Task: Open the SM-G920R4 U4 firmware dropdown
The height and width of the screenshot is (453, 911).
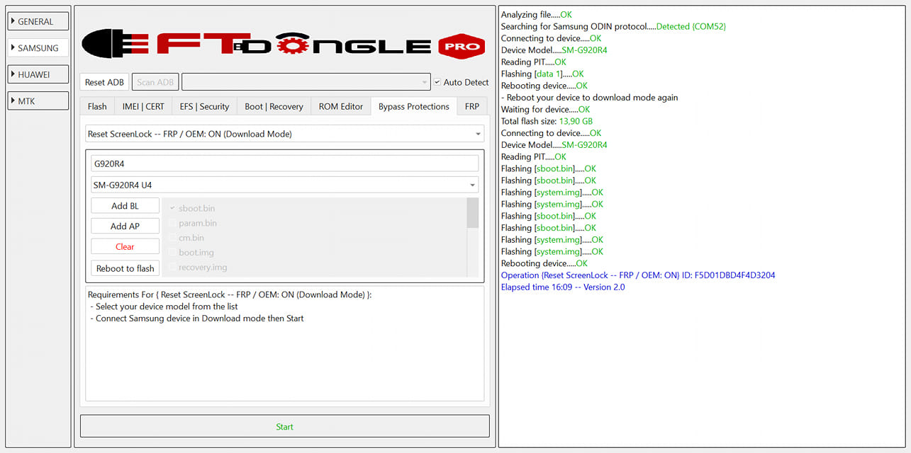Action: (284, 185)
